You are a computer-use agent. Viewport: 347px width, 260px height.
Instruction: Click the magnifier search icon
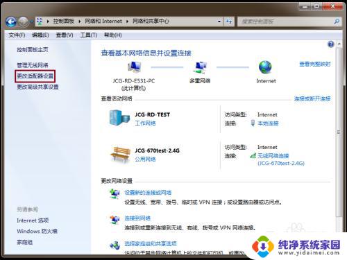[x=337, y=21]
